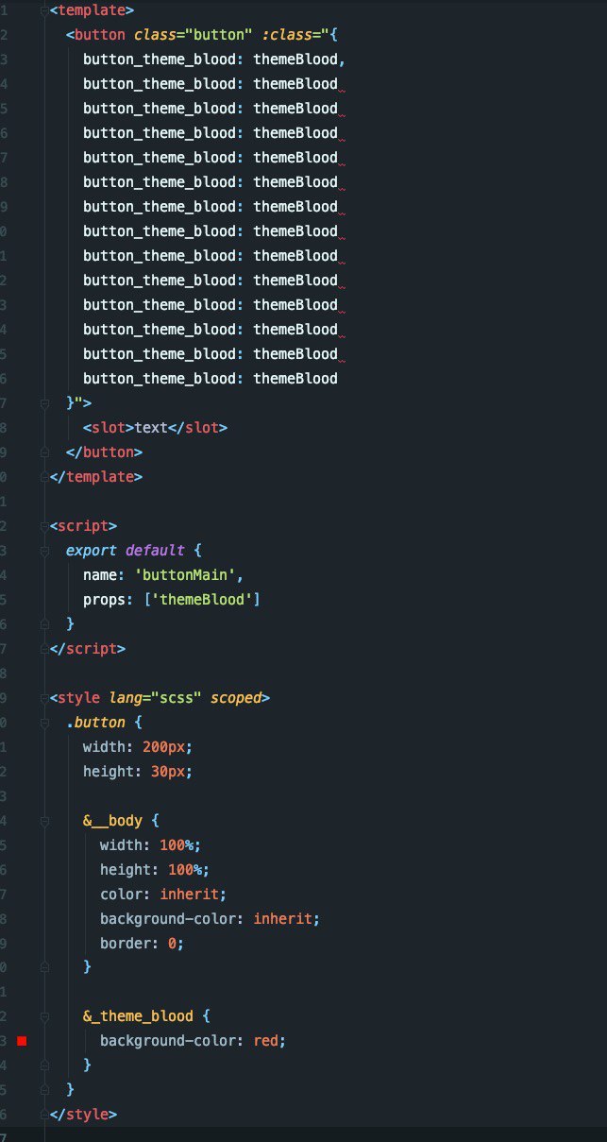This screenshot has height=1142, width=607.
Task: Click the props: ['themeBlood'] line
Action: coord(171,600)
